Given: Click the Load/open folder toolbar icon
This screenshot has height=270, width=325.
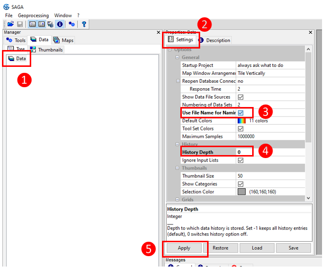Looking at the screenshot, I should [10, 24].
